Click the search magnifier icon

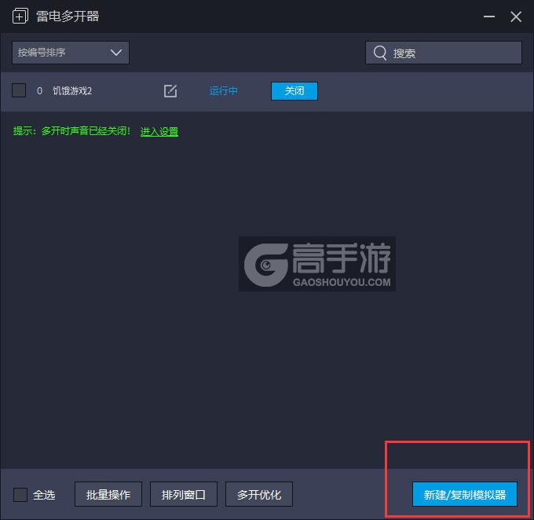[380, 53]
